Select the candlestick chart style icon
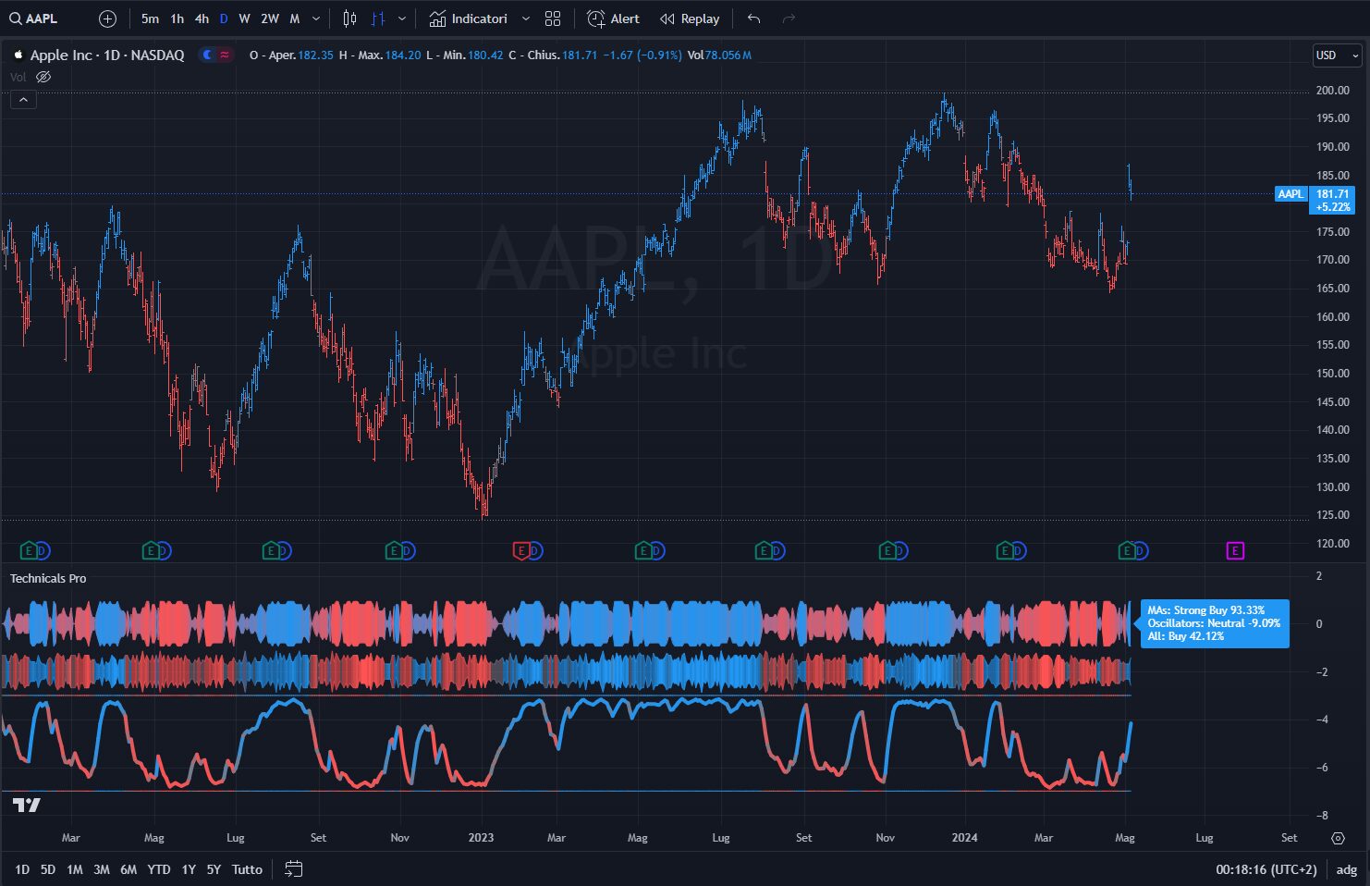1370x886 pixels. click(349, 18)
